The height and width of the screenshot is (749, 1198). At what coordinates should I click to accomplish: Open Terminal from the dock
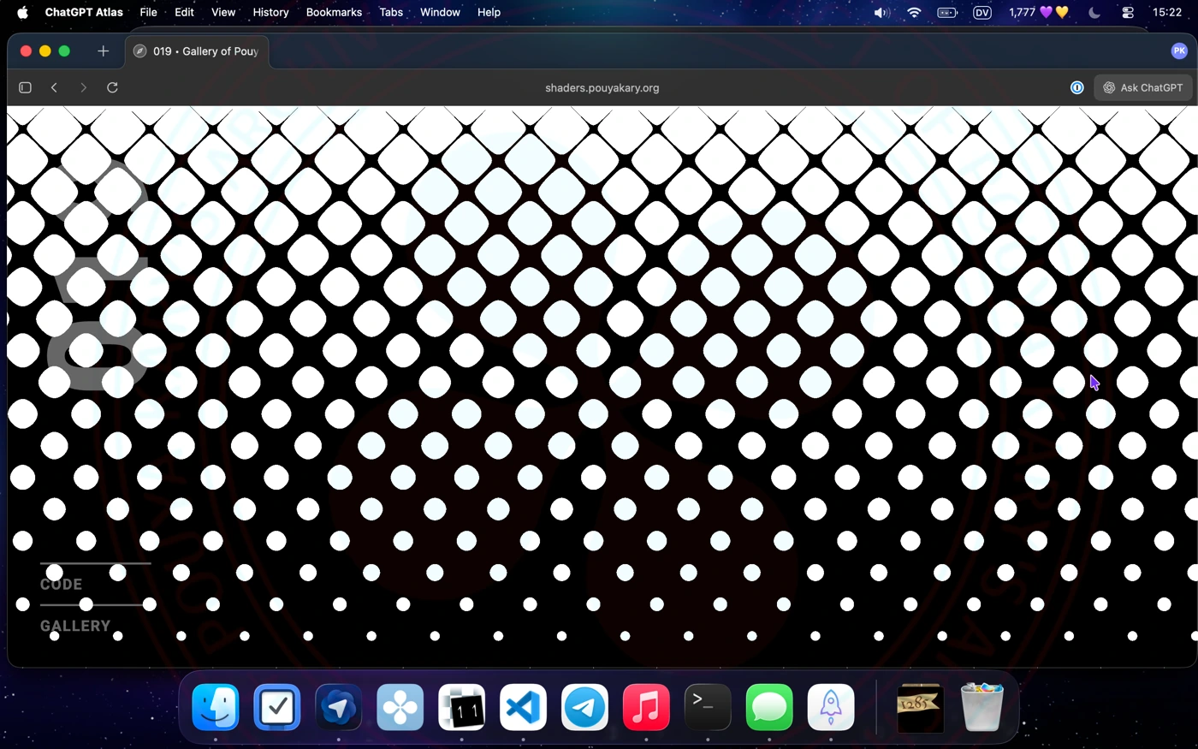[x=708, y=708]
